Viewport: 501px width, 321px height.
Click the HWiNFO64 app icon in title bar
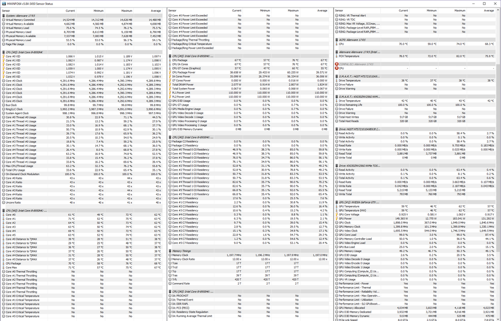3,4
